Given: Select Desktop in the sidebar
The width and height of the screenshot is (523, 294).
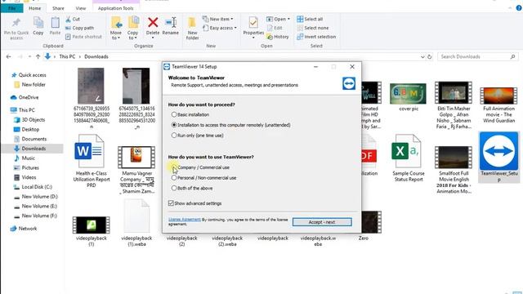Looking at the screenshot, I should [30, 129].
